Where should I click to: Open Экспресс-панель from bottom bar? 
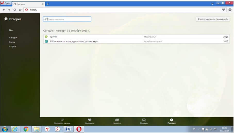coord(62,121)
